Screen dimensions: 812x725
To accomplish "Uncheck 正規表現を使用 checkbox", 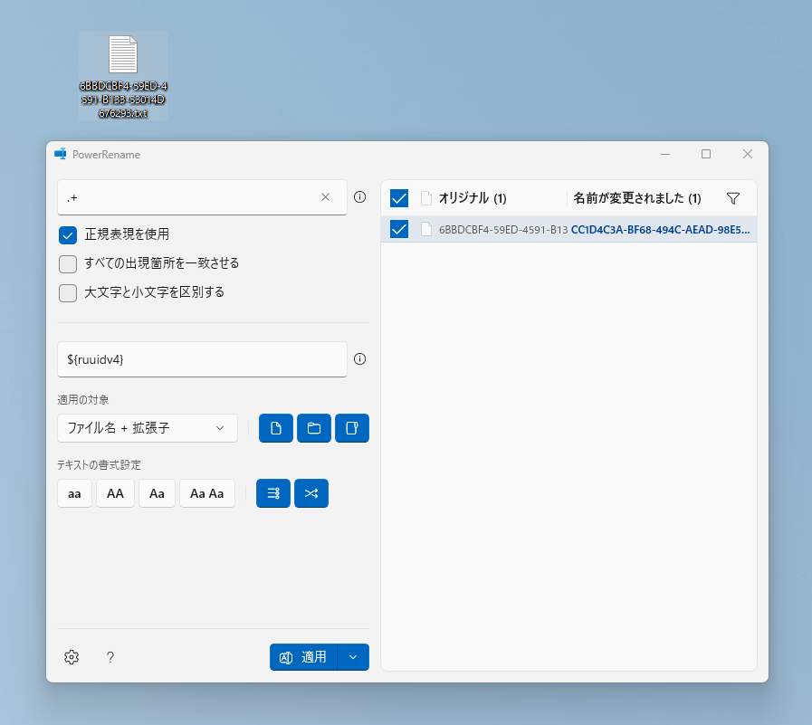I will tap(67, 234).
